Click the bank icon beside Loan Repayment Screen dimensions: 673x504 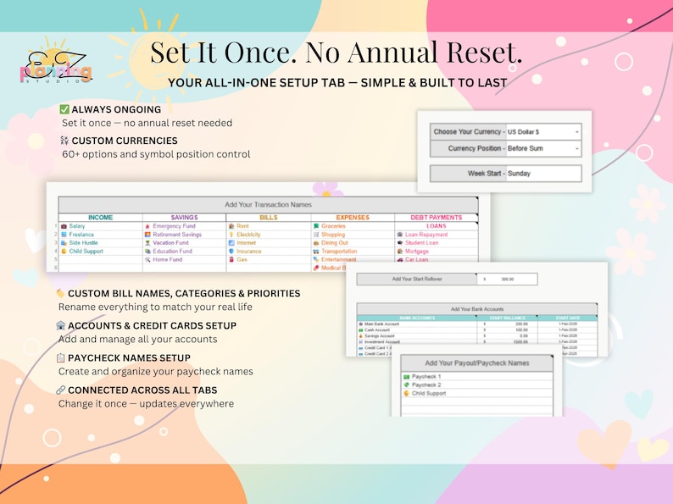point(400,235)
